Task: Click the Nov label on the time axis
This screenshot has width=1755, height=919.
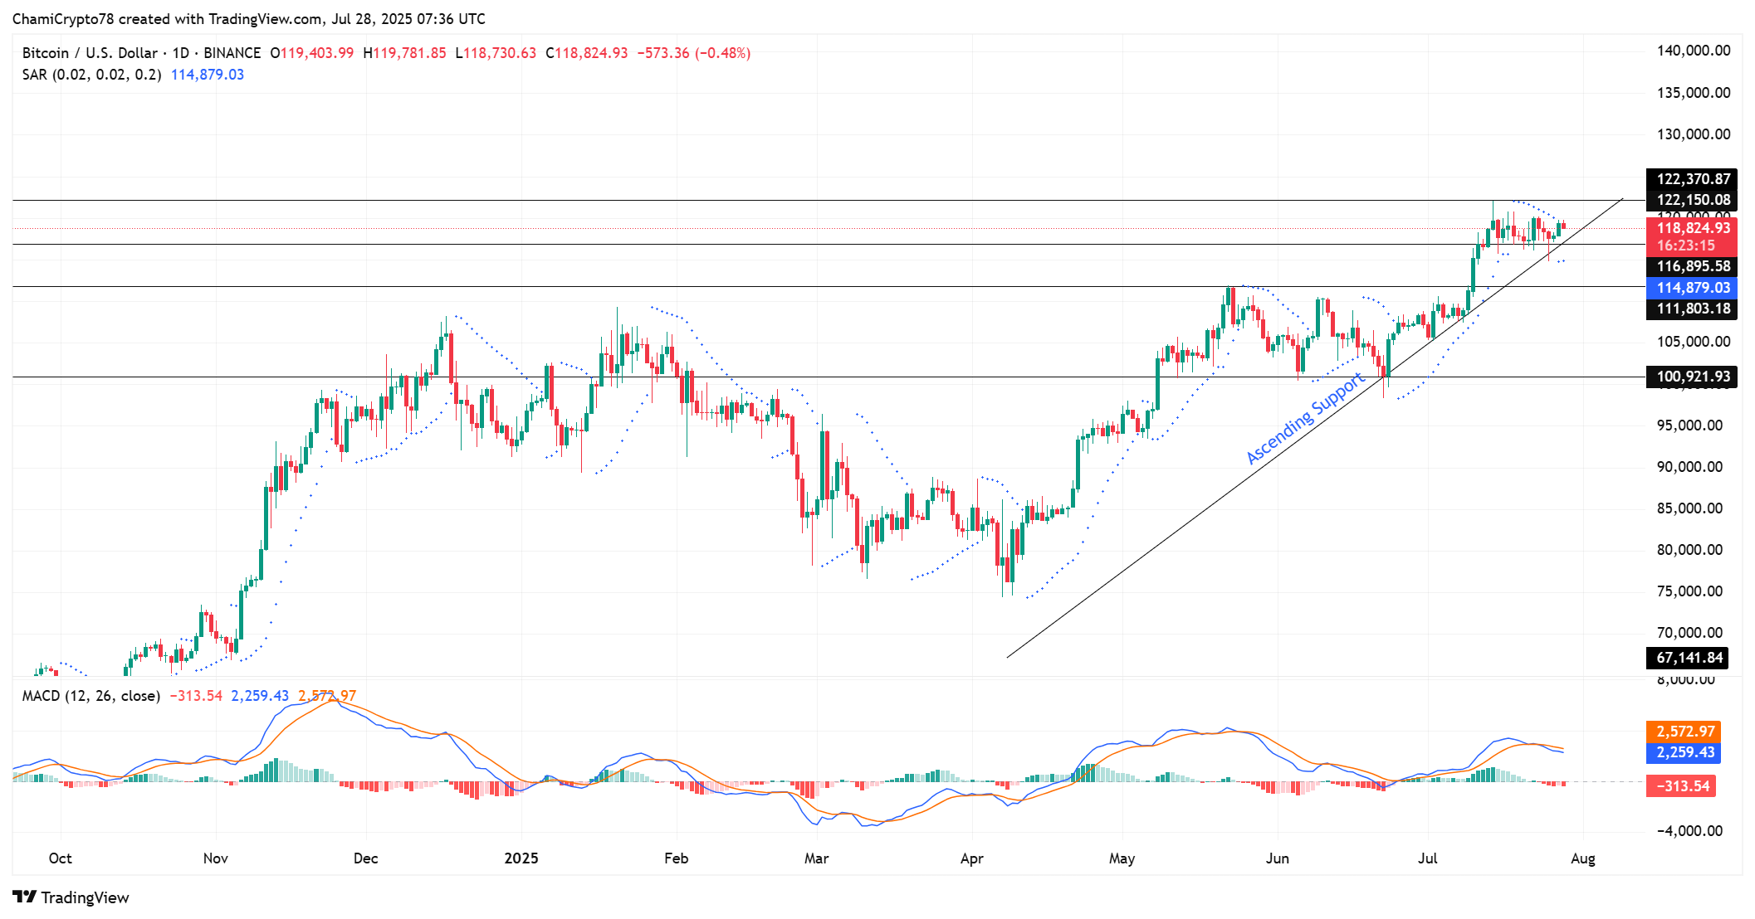Action: click(x=216, y=858)
